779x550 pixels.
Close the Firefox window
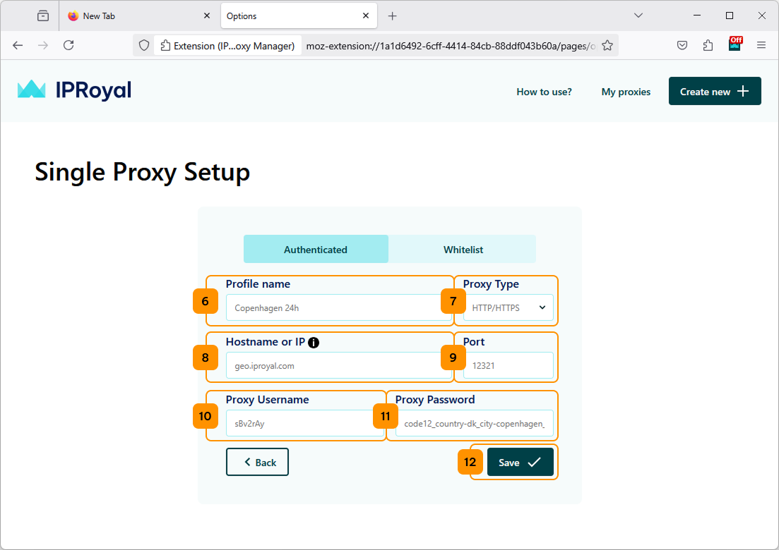click(x=761, y=16)
